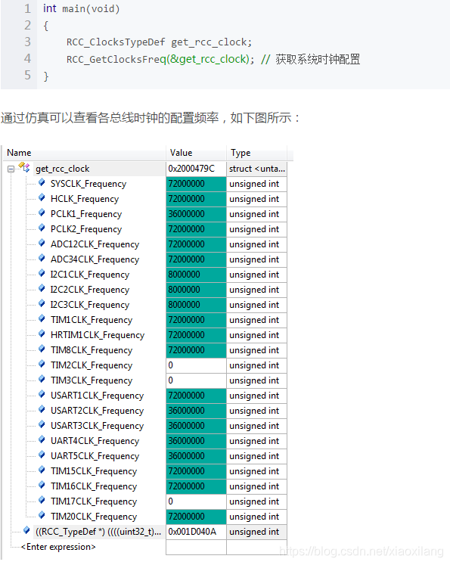The height and width of the screenshot is (565, 450).
Task: Click the TIM17CLK_Frequency member icon
Action: point(42,501)
